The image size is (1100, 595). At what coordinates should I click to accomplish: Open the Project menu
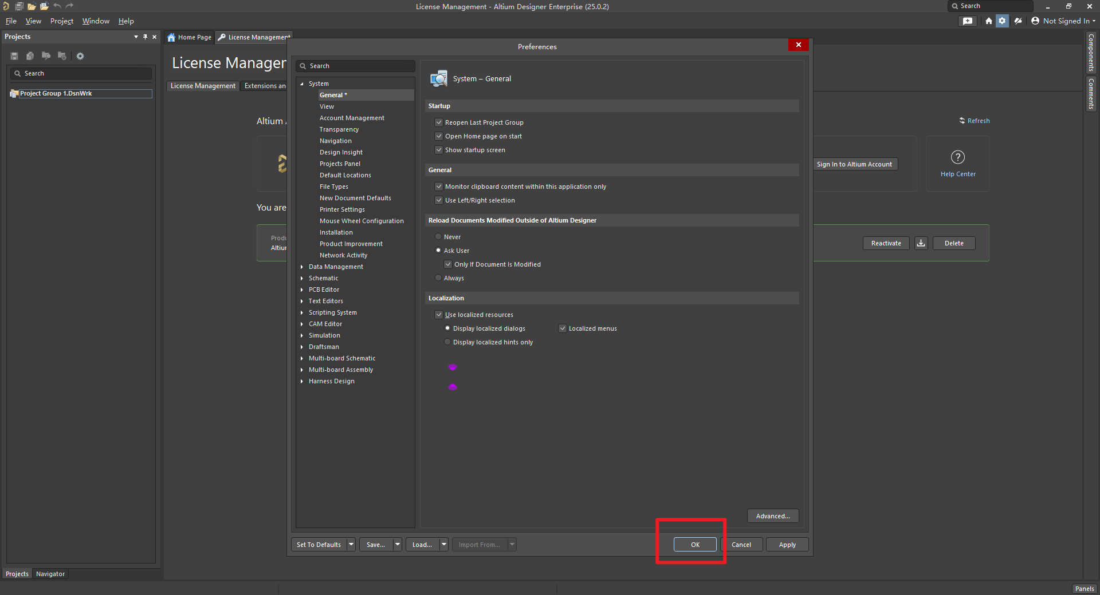[62, 21]
